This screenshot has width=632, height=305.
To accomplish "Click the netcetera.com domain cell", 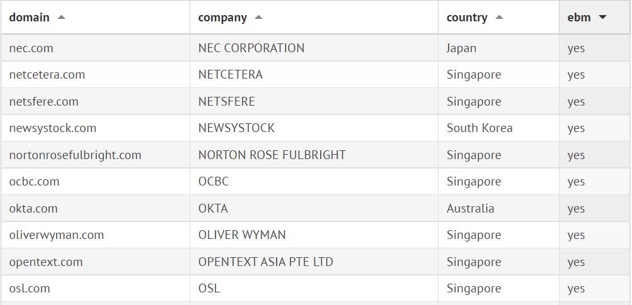I will point(47,75).
